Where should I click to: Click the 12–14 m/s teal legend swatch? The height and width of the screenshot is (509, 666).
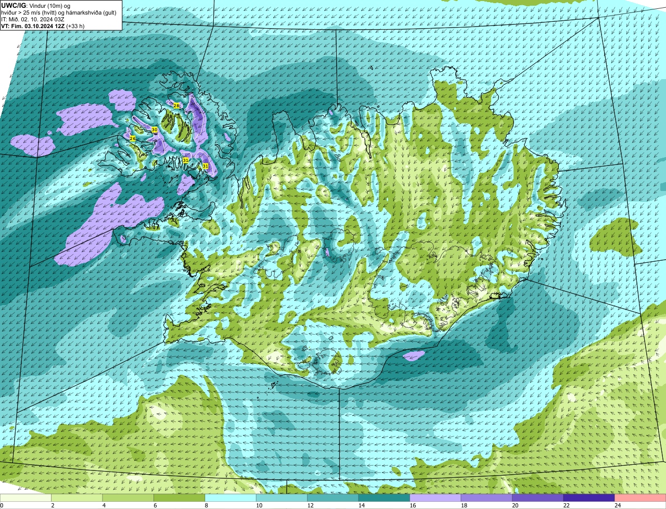click(334, 498)
